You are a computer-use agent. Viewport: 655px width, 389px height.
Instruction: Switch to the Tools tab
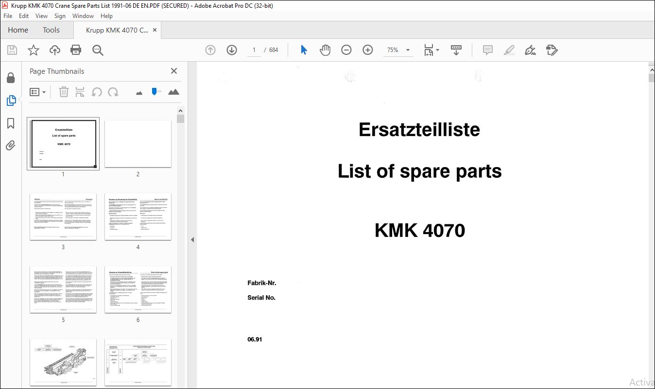click(51, 30)
